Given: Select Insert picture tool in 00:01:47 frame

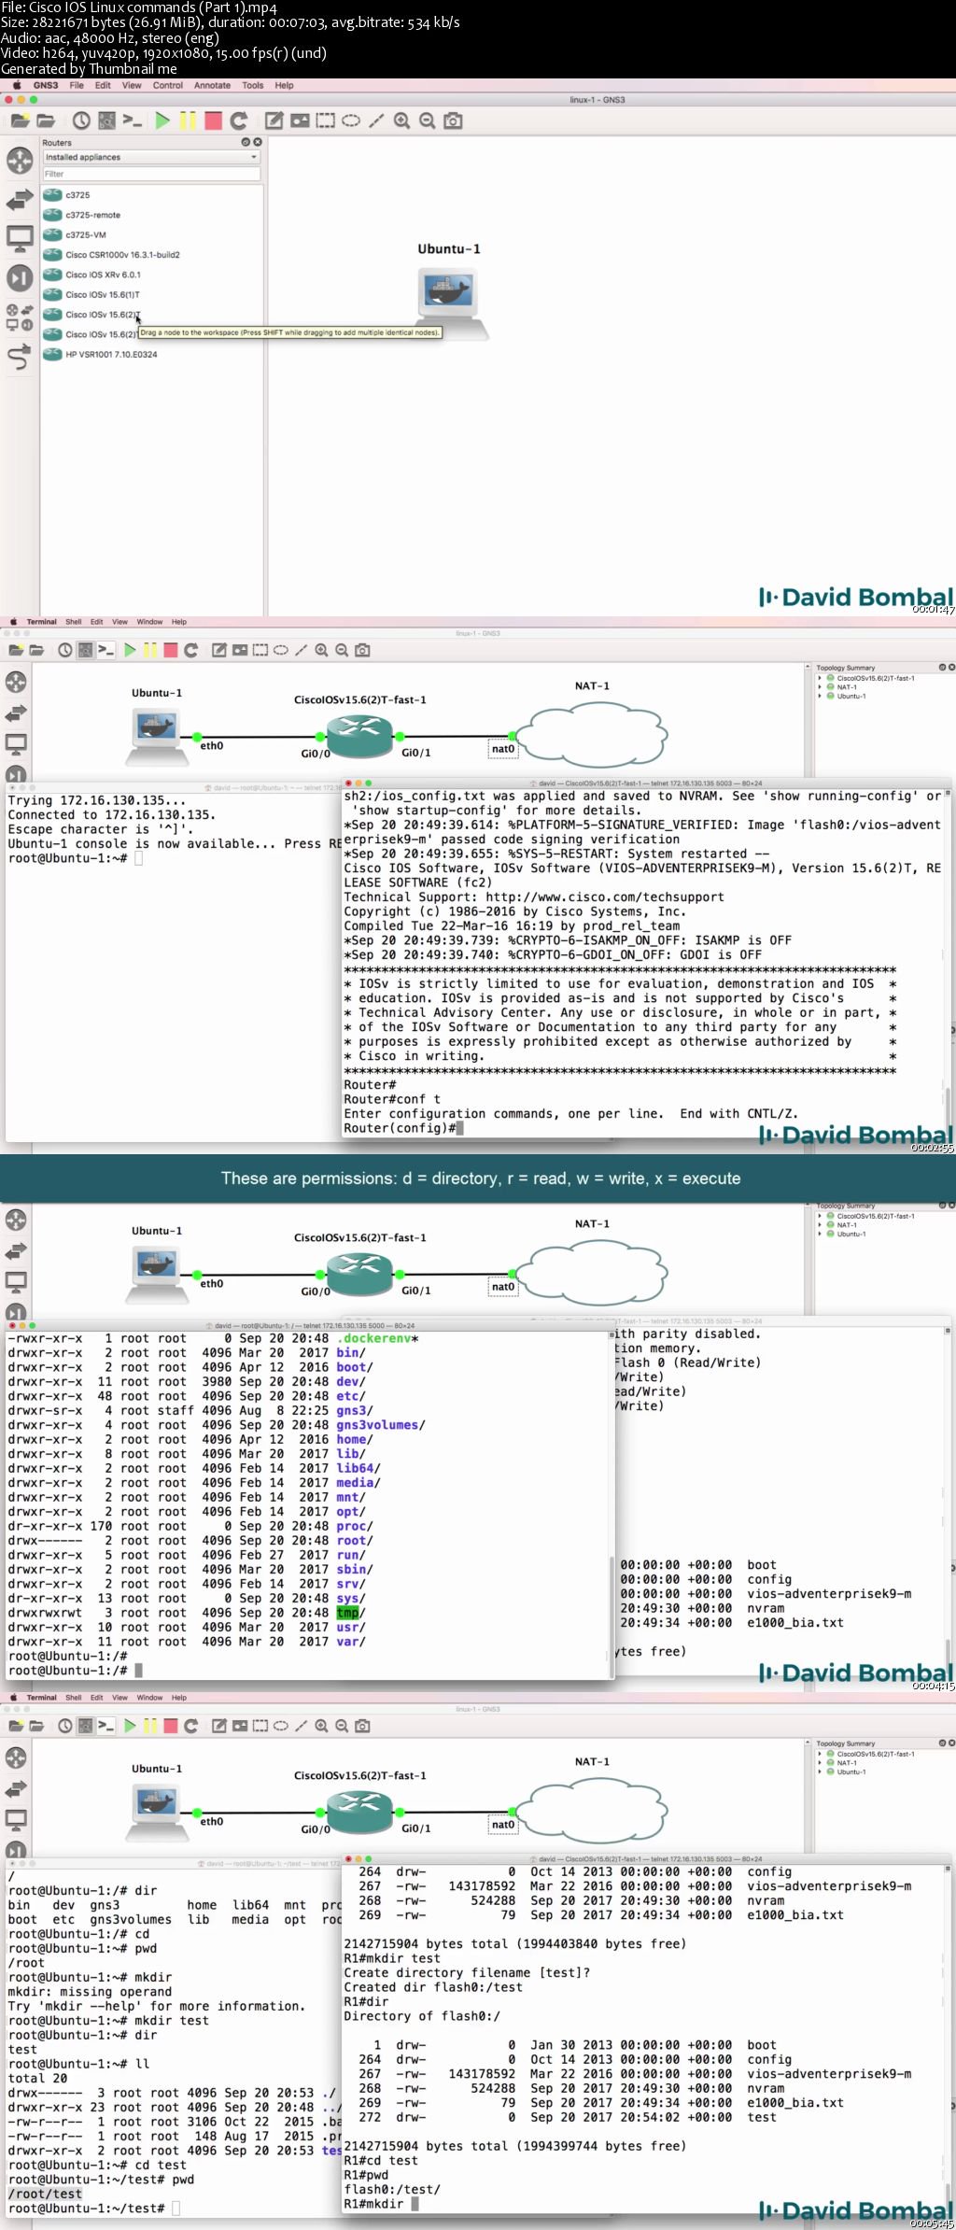Looking at the screenshot, I should pyautogui.click(x=300, y=120).
